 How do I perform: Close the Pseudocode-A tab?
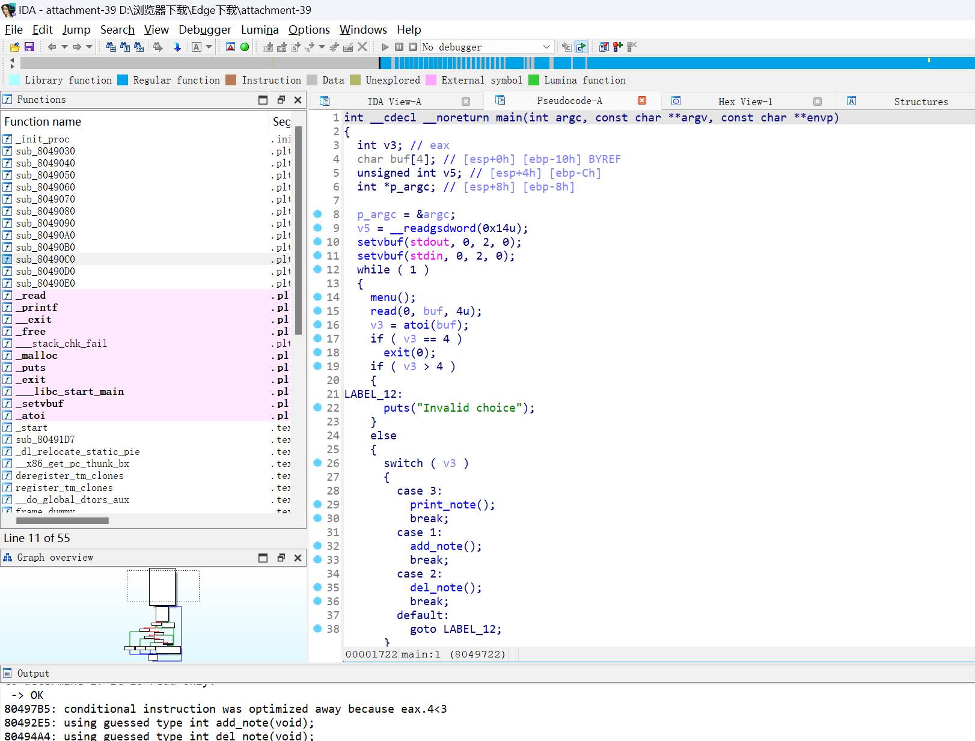tap(642, 100)
